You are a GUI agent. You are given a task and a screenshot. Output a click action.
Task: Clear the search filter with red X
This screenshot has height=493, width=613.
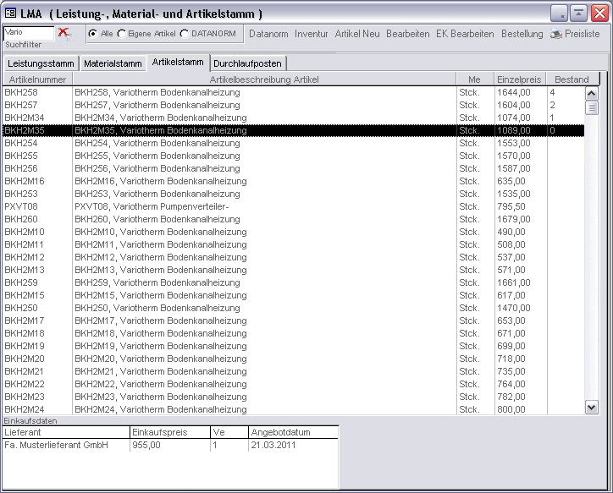pyautogui.click(x=64, y=33)
